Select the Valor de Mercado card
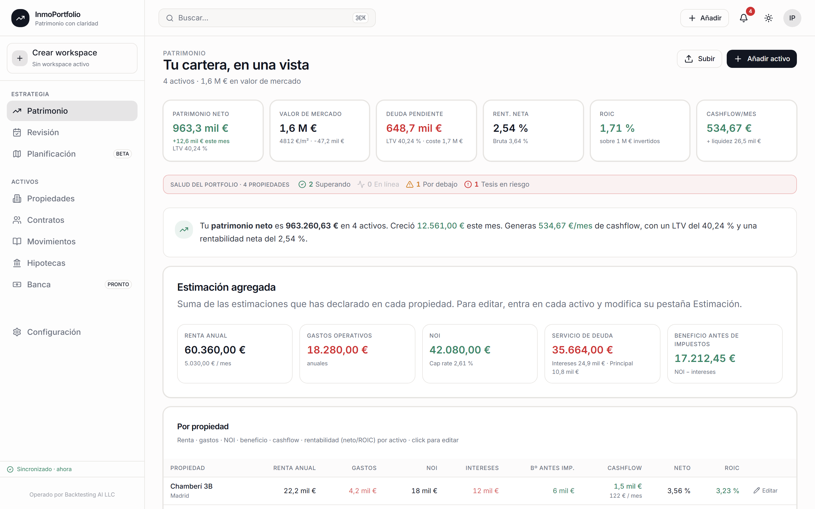The height and width of the screenshot is (509, 815). 319,131
